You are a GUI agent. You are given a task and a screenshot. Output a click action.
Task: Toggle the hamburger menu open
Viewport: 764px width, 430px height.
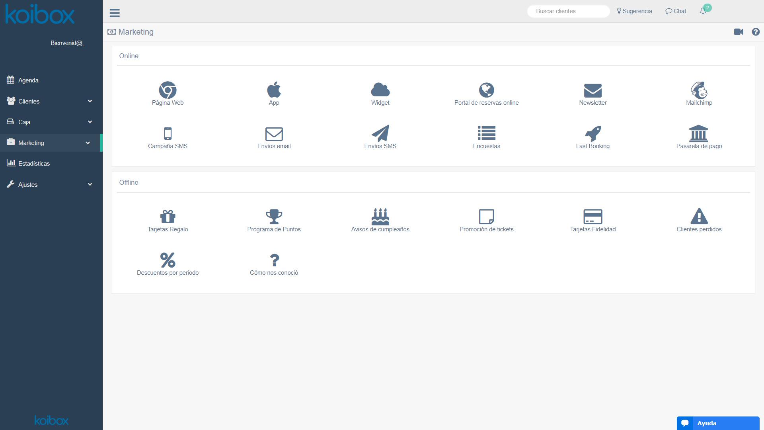[115, 13]
